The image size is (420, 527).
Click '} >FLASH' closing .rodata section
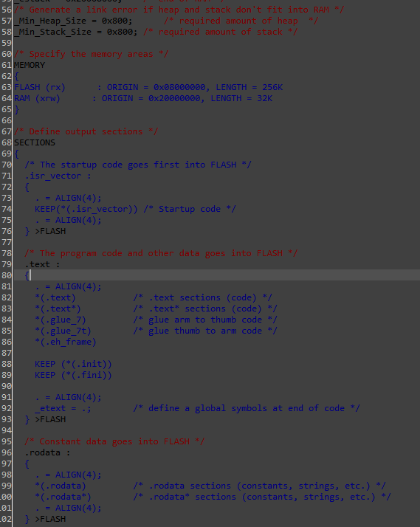click(x=45, y=520)
